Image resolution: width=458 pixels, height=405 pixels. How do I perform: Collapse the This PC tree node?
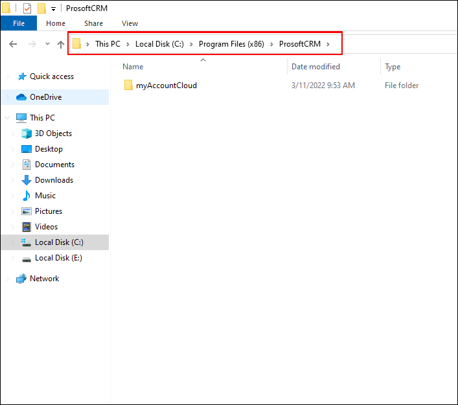[8, 118]
